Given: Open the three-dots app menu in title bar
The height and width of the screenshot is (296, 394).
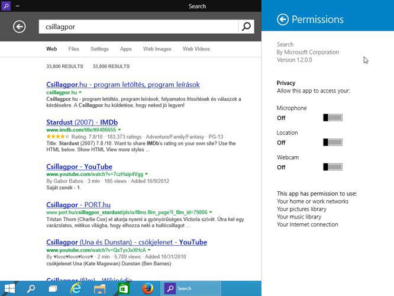Looking at the screenshot, I should [x=17, y=6].
